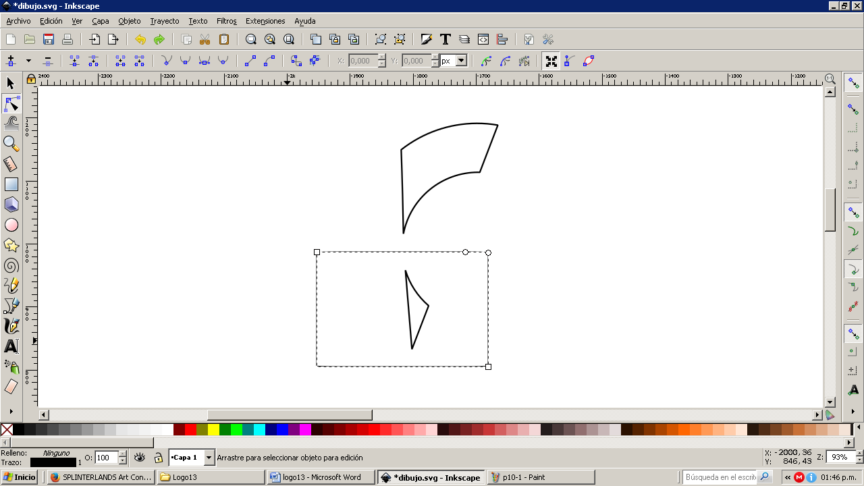The image size is (864, 486).
Task: Redo the last undone action
Action: tap(159, 39)
